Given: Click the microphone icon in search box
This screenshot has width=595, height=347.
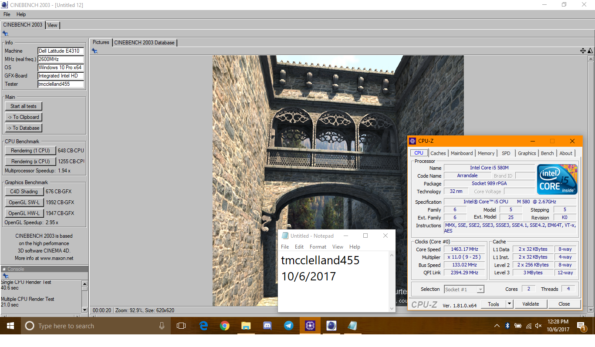Looking at the screenshot, I should 162,326.
